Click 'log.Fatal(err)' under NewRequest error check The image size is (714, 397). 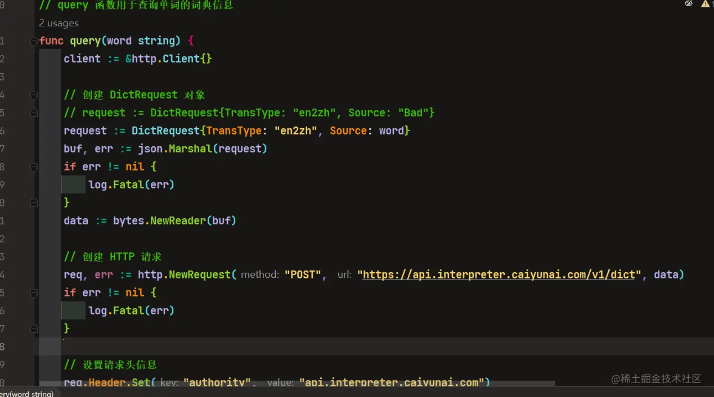[x=131, y=310]
